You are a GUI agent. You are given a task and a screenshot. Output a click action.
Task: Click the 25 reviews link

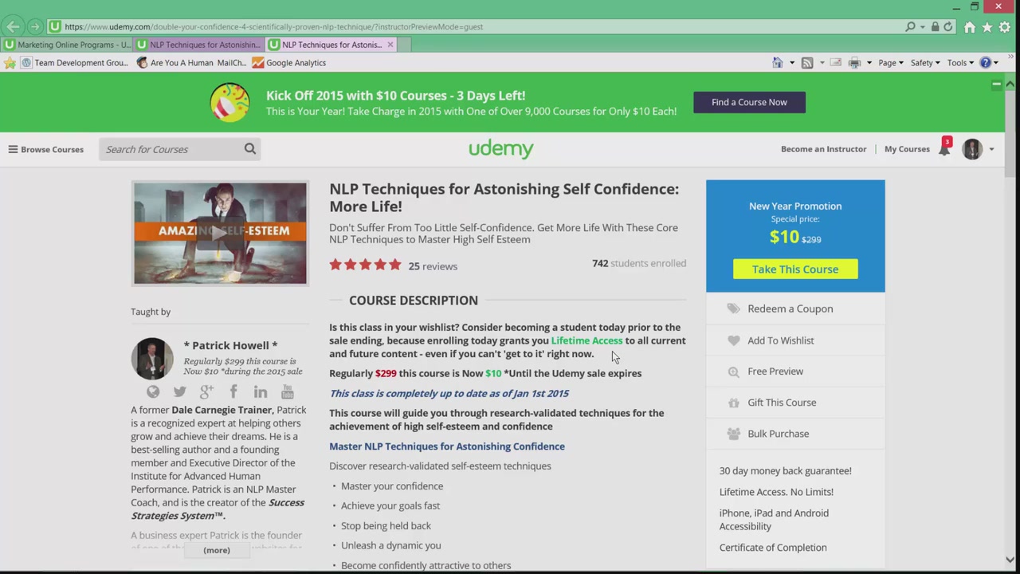[433, 266]
